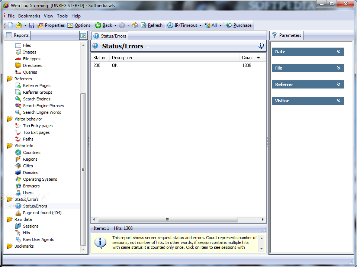Expand the Visitor parameter section

pyautogui.click(x=308, y=101)
